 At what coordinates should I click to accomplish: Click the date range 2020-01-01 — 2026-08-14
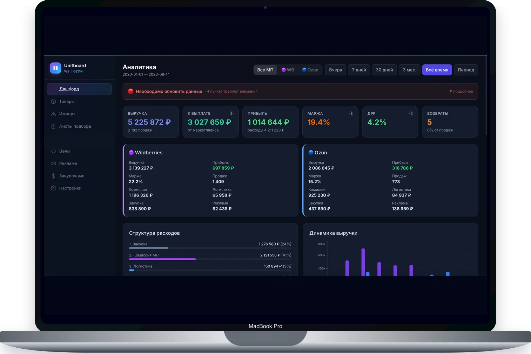tap(146, 74)
